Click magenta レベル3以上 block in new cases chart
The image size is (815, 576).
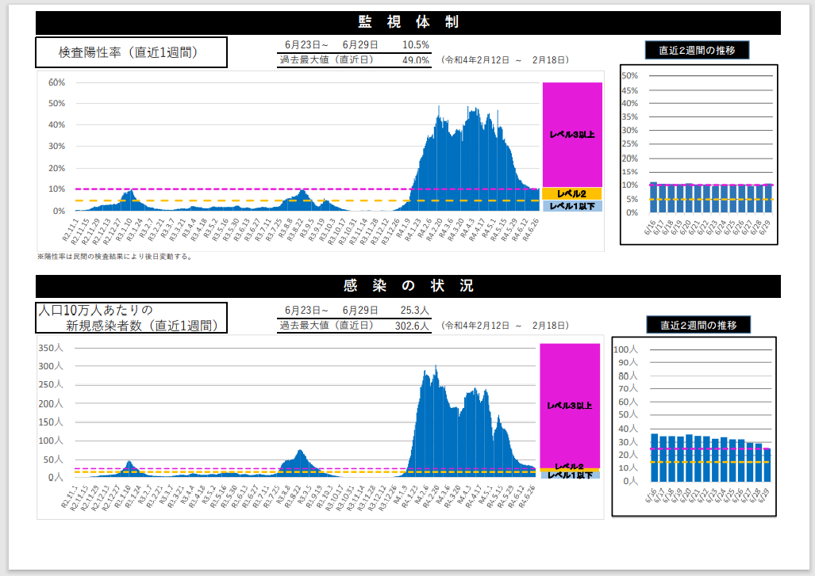[570, 405]
